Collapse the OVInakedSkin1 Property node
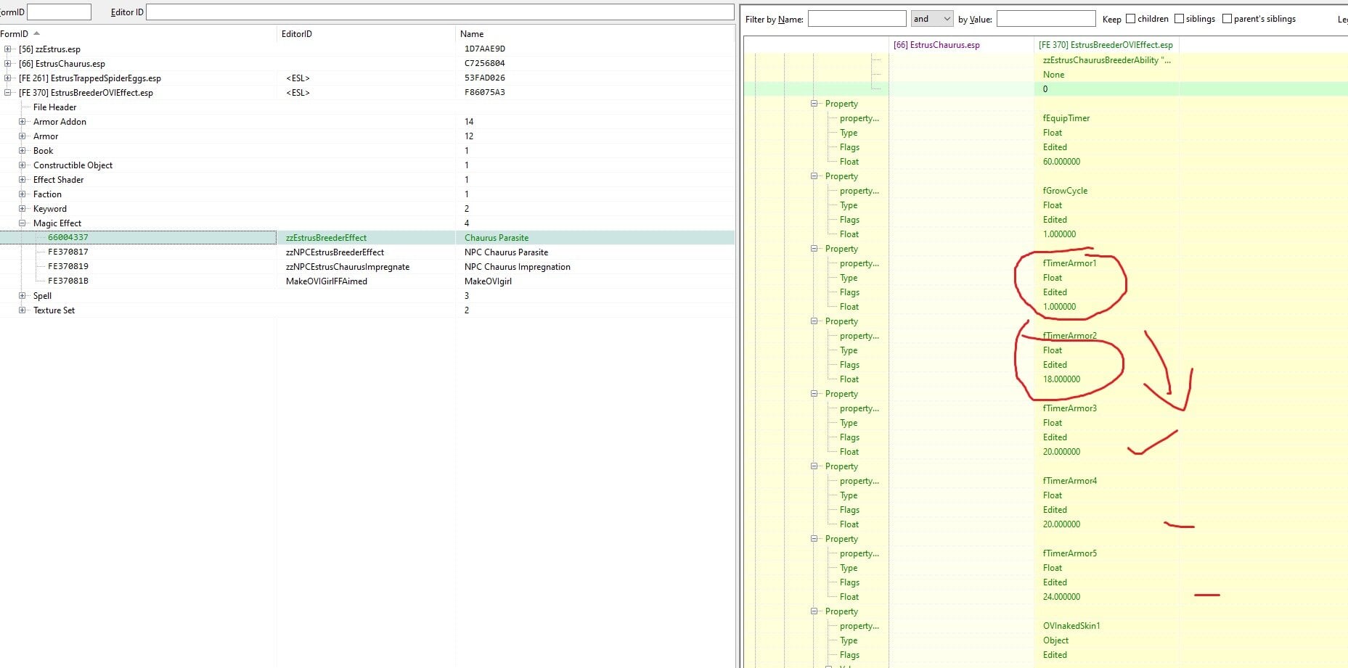Screen dimensions: 1348x668 [x=814, y=611]
